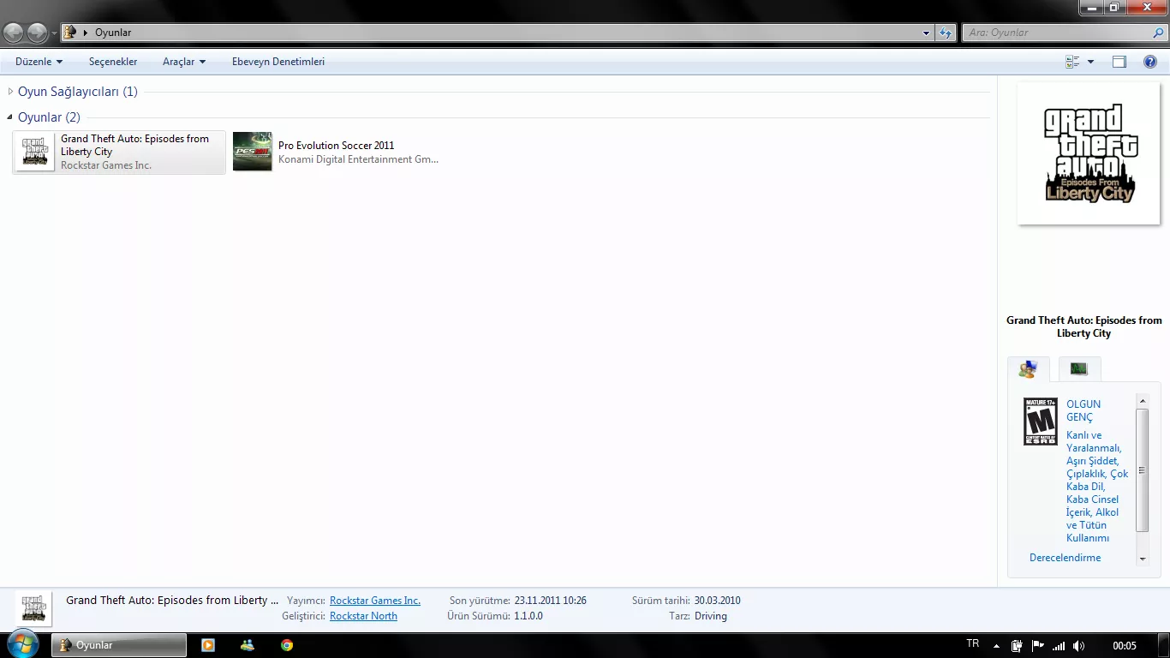Open the Action Center flag icon

click(x=1037, y=645)
